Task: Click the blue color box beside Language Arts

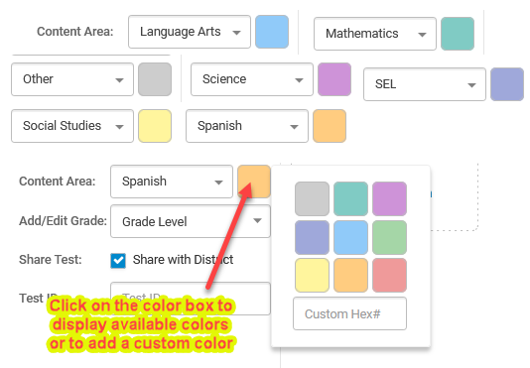Action: [x=272, y=32]
